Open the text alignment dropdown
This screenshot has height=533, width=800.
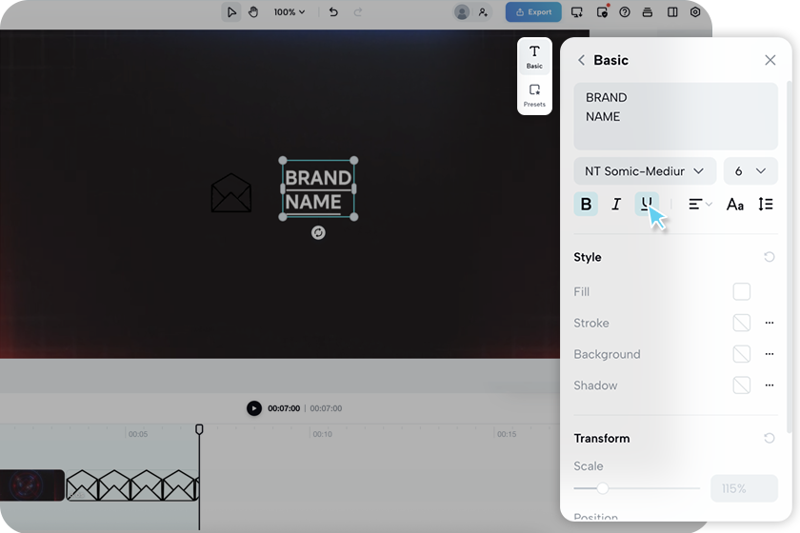[699, 204]
